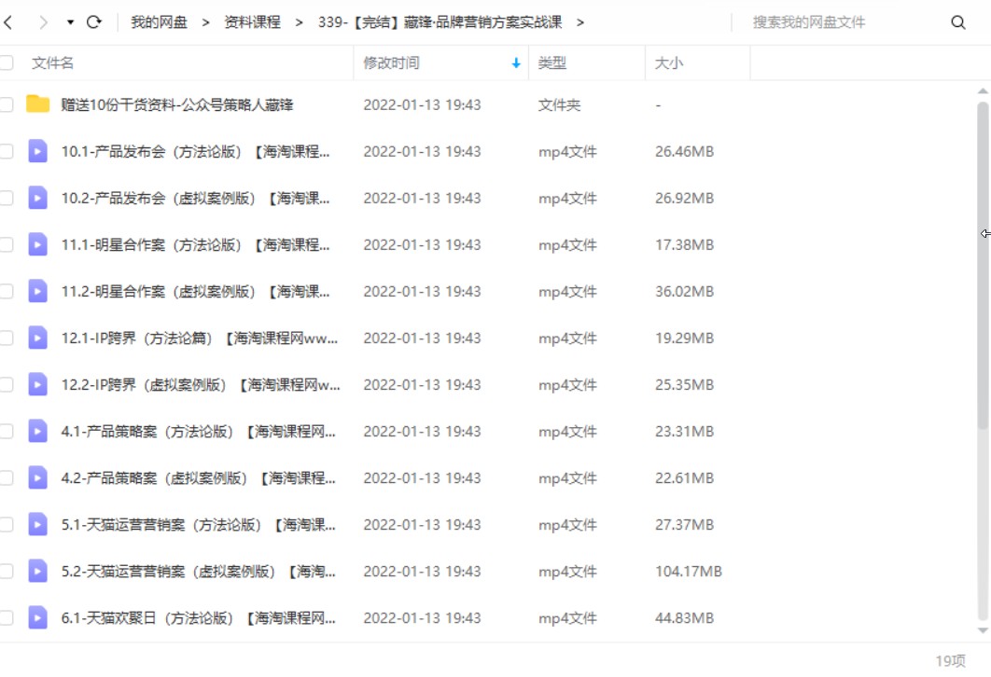This screenshot has height=677, width=991.
Task: Navigate to 我的网盘 in breadcrumb
Action: coord(160,22)
